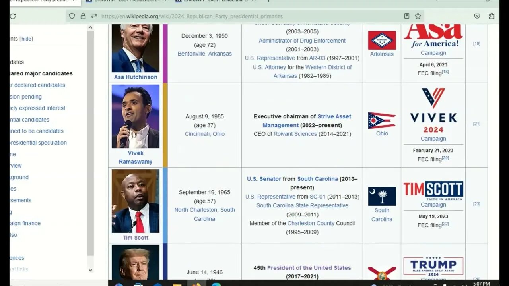
Task: Open footnote [20] after February FEC filing
Action: coord(445,158)
